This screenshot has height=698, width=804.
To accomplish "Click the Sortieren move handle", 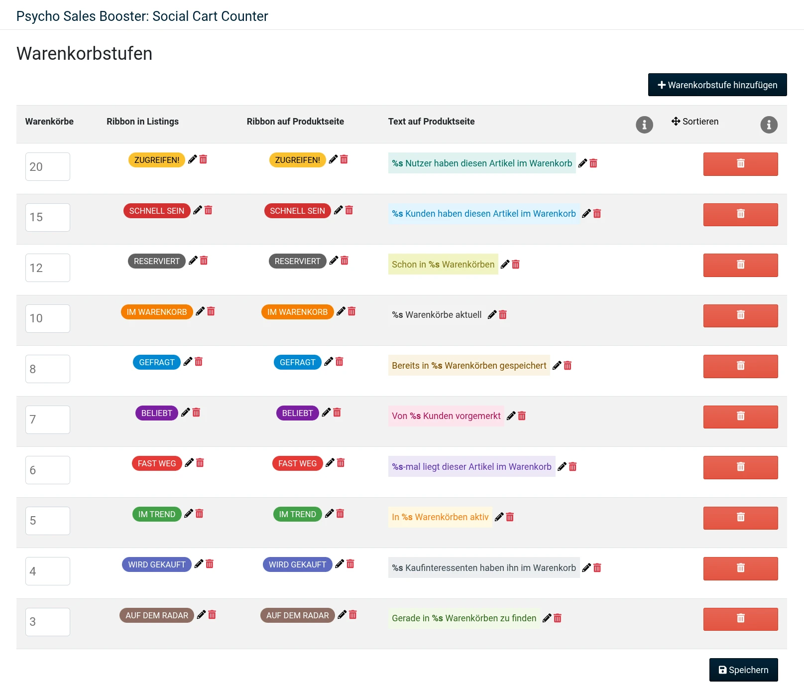I will [x=676, y=121].
